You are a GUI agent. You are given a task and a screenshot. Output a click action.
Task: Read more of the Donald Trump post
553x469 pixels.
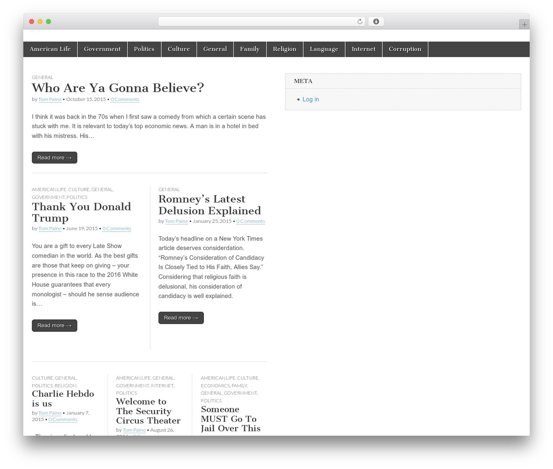[x=54, y=325]
